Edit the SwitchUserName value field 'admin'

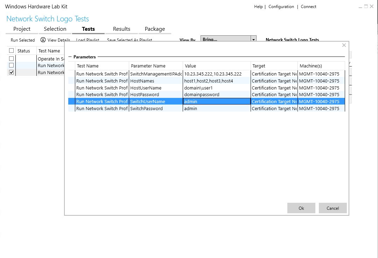click(217, 101)
